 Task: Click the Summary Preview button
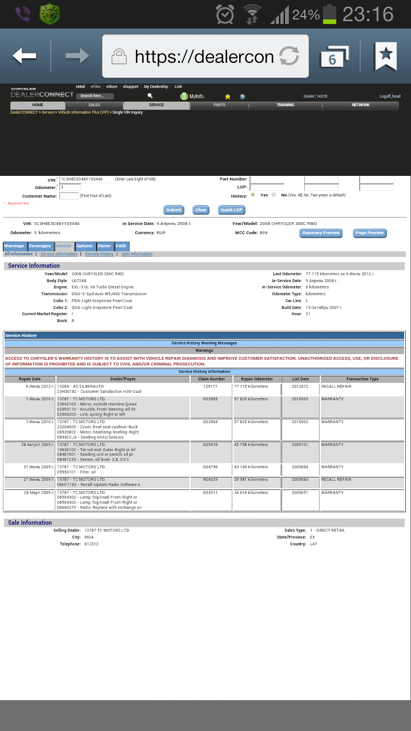[321, 233]
